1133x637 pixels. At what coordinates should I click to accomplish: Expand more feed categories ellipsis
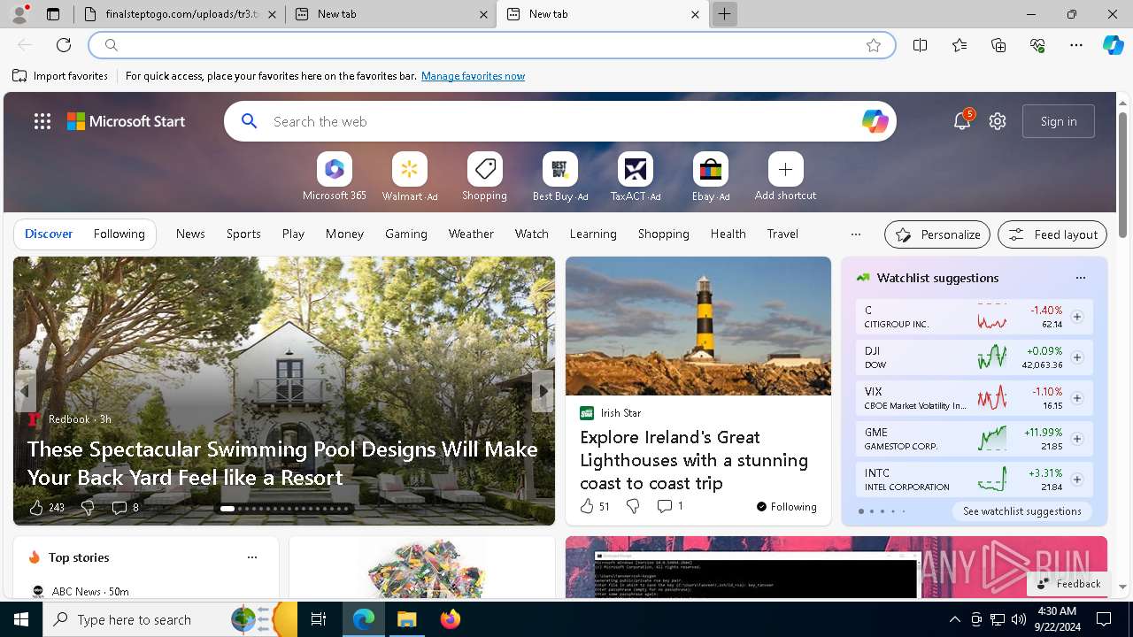click(855, 234)
